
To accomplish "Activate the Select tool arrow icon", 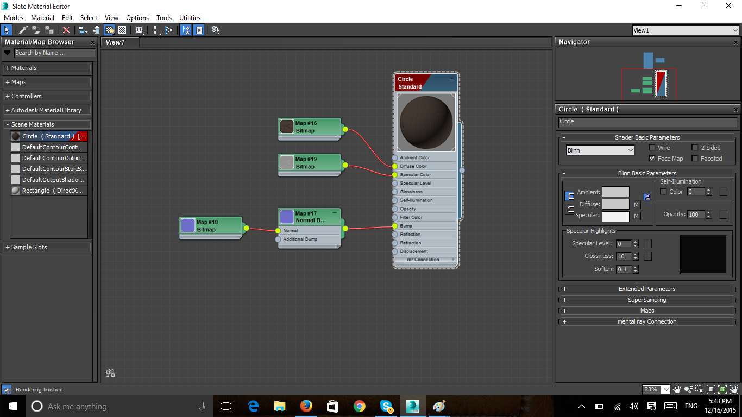I will click(x=7, y=30).
